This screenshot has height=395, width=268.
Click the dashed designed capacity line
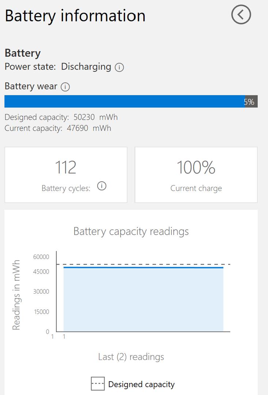(144, 264)
